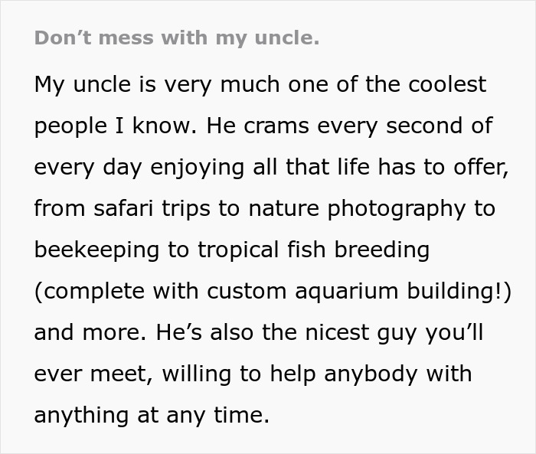This screenshot has height=454, width=536.
Task: Click the word "enjoying" in the third line
Action: point(198,168)
